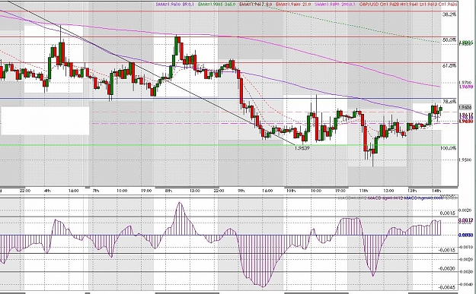476x294 pixels.
Task: Click the 78.6% Fibonacci level label
Action: tap(449, 102)
